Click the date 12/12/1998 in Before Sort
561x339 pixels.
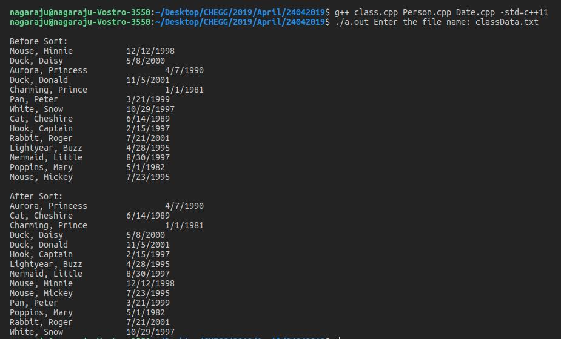150,51
